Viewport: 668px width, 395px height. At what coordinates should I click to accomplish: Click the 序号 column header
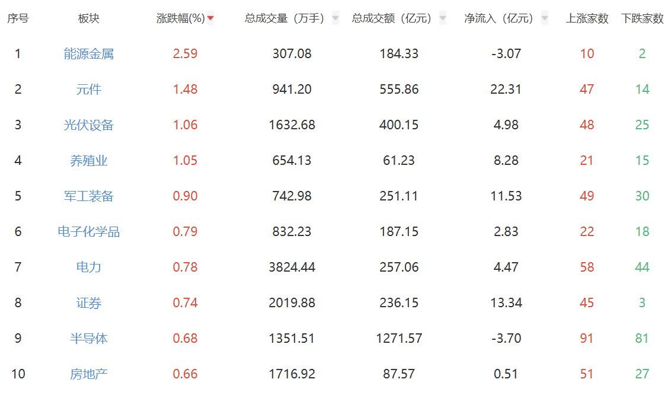click(x=18, y=18)
